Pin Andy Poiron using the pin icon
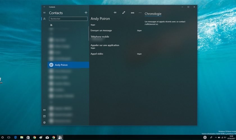This screenshot has width=236, height=140. (x=115, y=13)
